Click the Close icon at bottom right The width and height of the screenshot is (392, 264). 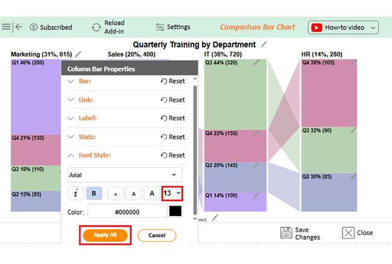pos(349,233)
